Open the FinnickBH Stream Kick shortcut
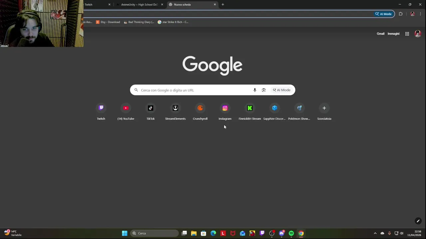 [x=250, y=112]
